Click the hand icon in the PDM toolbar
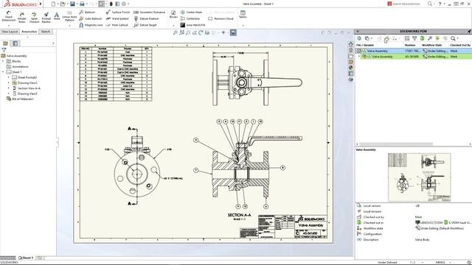 pos(386,39)
